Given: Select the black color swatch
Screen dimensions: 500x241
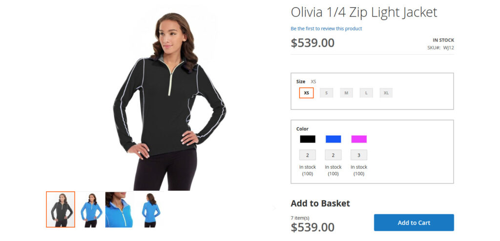Looking at the screenshot, I should point(308,139).
